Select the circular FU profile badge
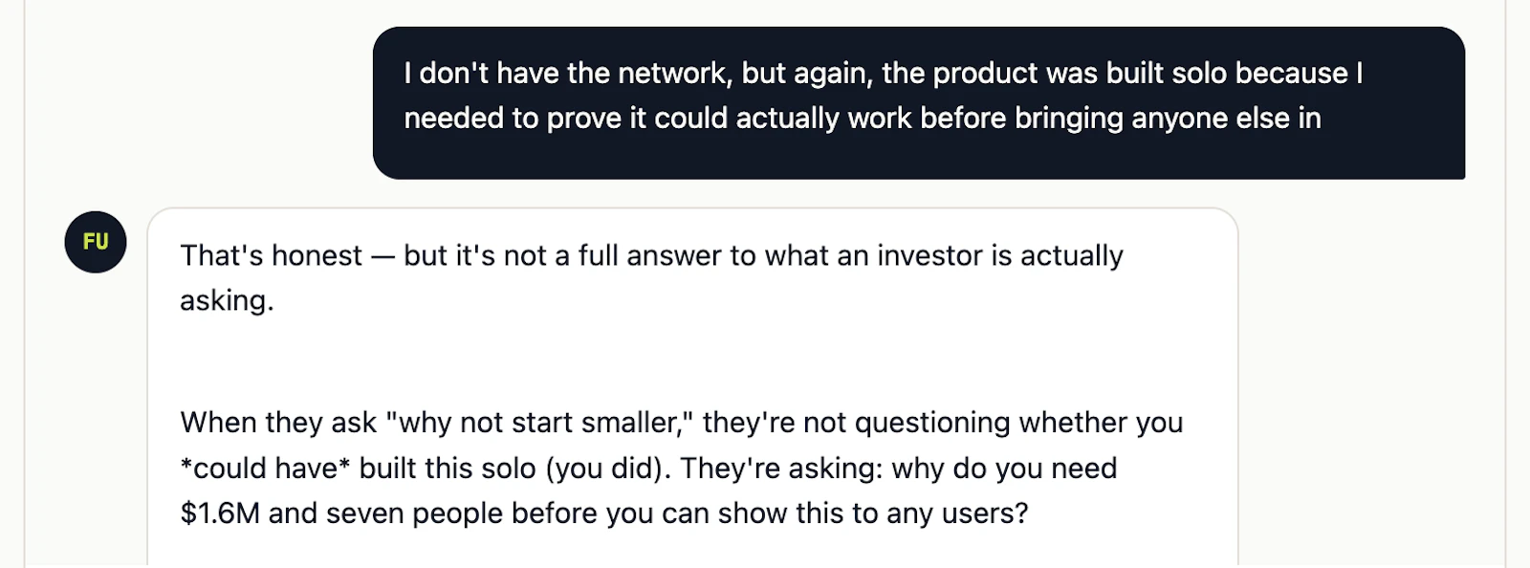 95,242
